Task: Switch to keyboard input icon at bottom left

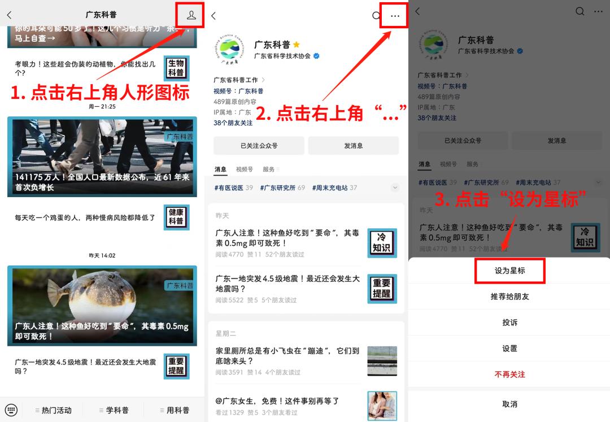Action: (11, 410)
